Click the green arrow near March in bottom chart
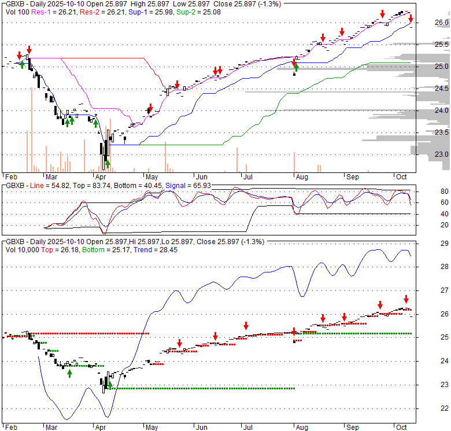This screenshot has width=451, height=431. coord(69,374)
